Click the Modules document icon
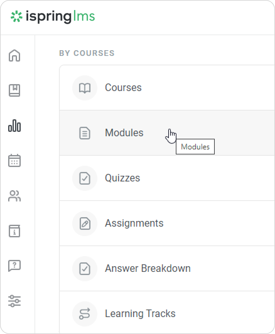Screen dimensions: 275x334 point(85,133)
